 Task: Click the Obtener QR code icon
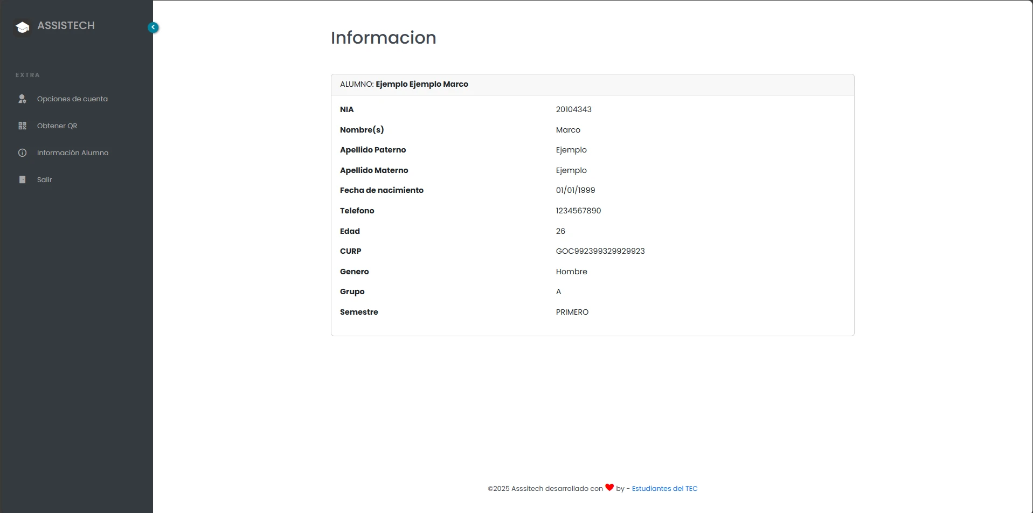[22, 126]
